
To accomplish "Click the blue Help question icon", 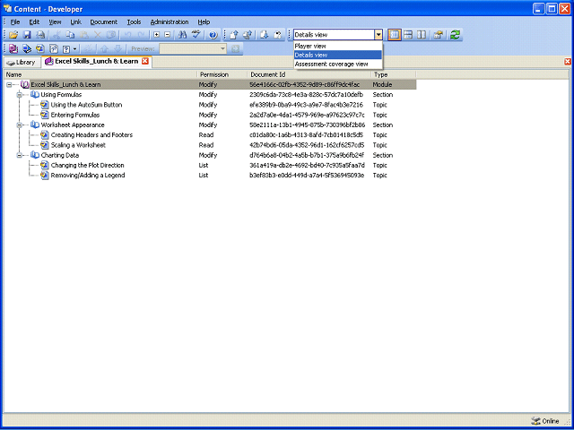I will [213, 35].
